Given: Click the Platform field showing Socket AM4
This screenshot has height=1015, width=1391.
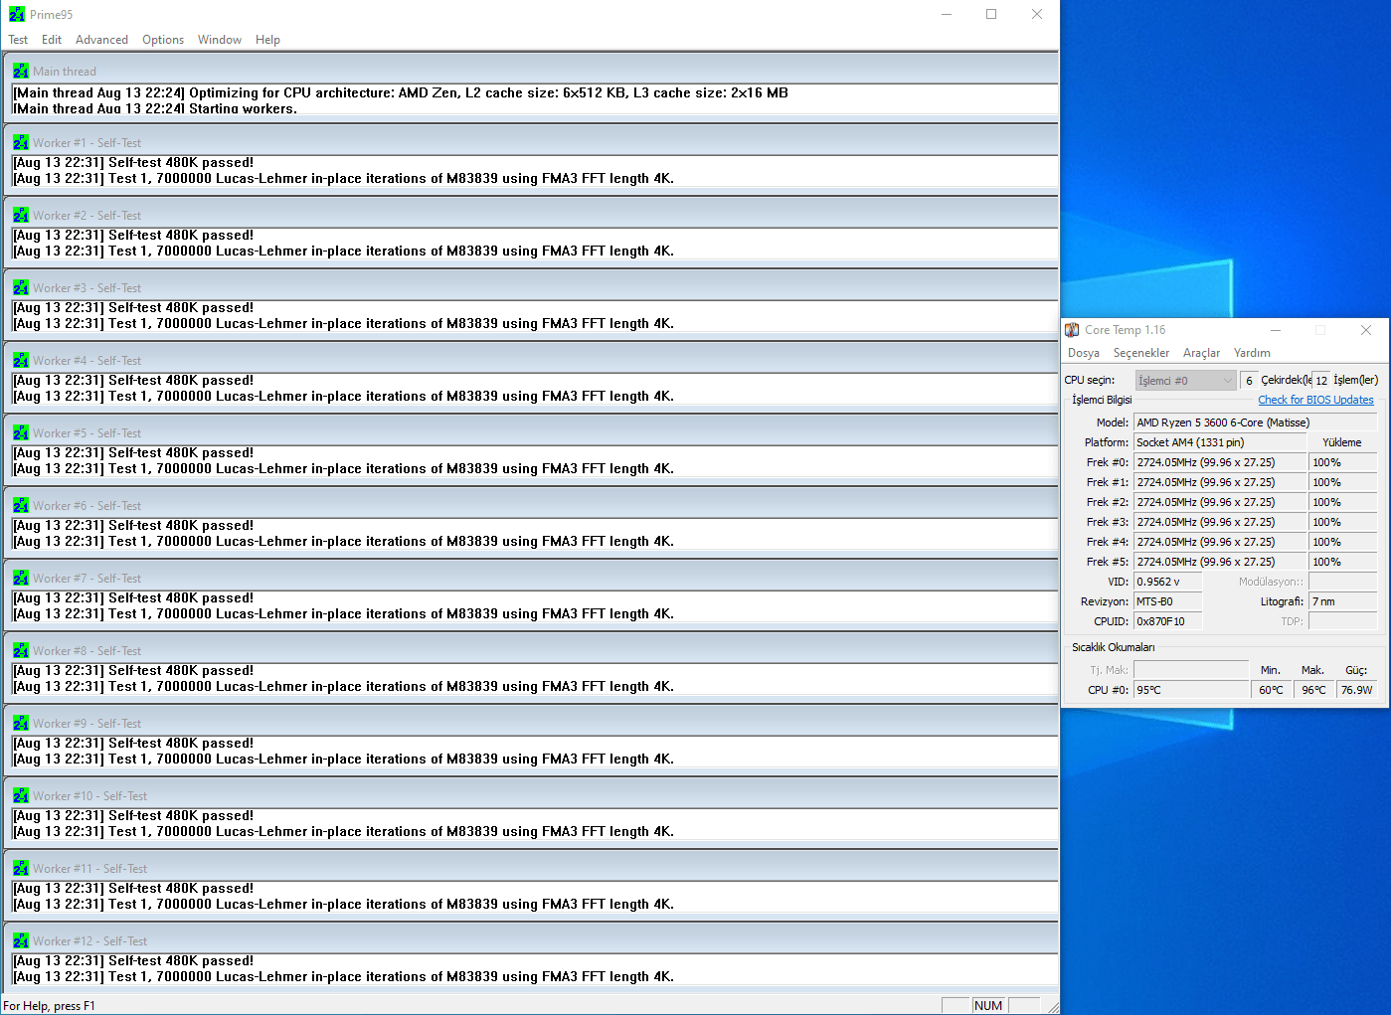Looking at the screenshot, I should coord(1219,442).
